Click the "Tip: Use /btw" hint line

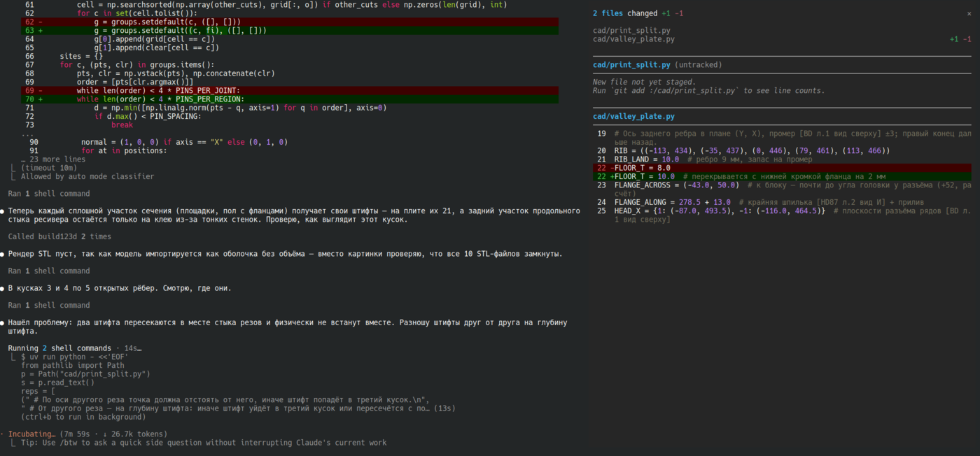coord(203,443)
